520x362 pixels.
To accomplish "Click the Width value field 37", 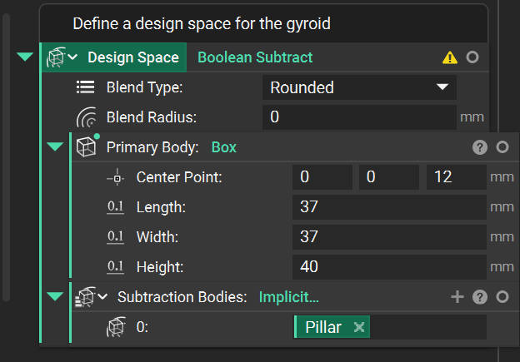I will tap(389, 237).
